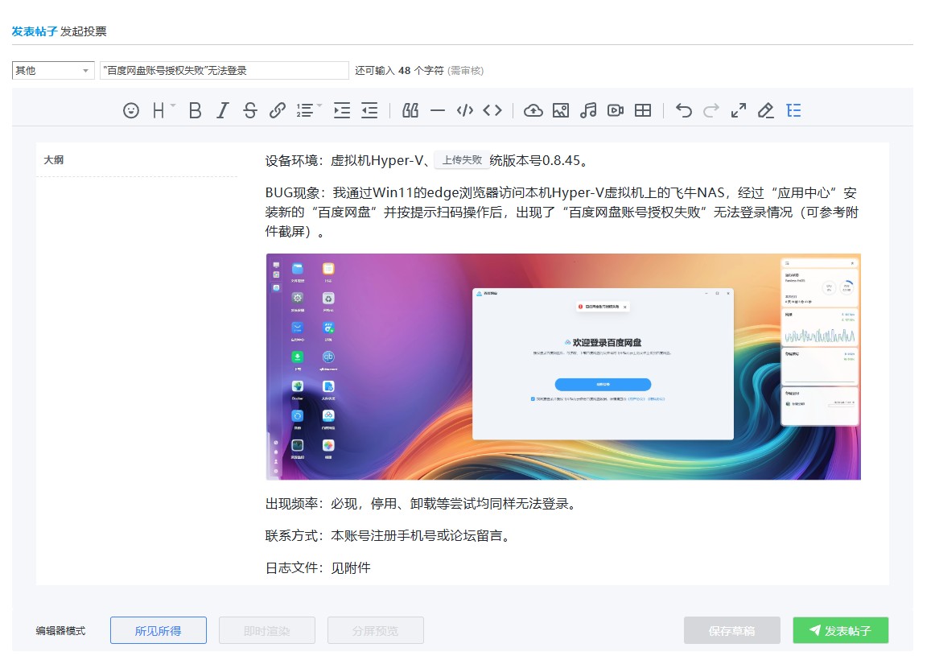Viewport: 935px width, 656px height.
Task: Insert a blockquote
Action: pyautogui.click(x=410, y=110)
